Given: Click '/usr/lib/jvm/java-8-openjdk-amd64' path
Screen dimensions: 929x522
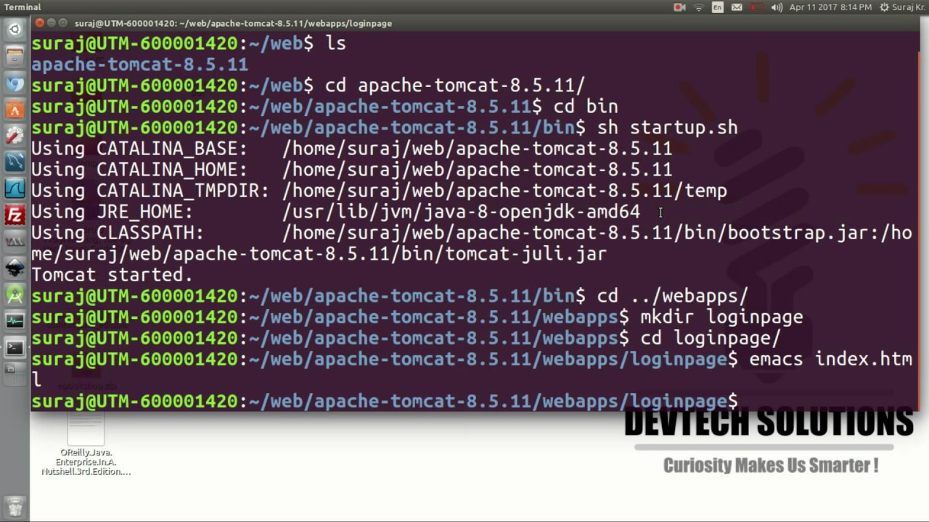Looking at the screenshot, I should 461,212.
